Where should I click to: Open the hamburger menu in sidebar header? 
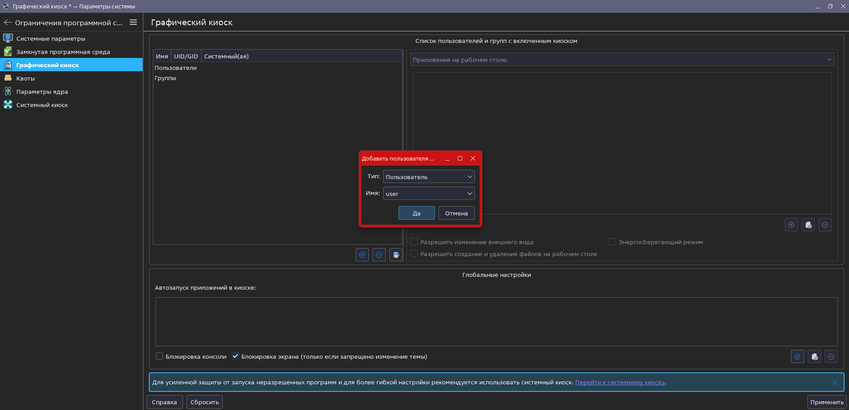point(133,22)
